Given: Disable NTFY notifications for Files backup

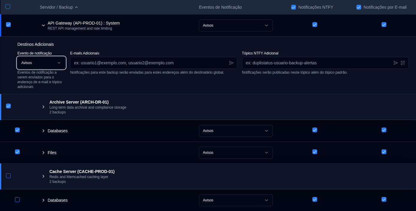Looking at the screenshot, I should click(x=315, y=152).
